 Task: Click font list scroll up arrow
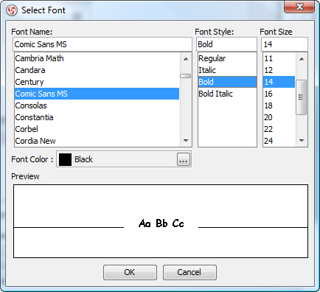click(x=186, y=59)
